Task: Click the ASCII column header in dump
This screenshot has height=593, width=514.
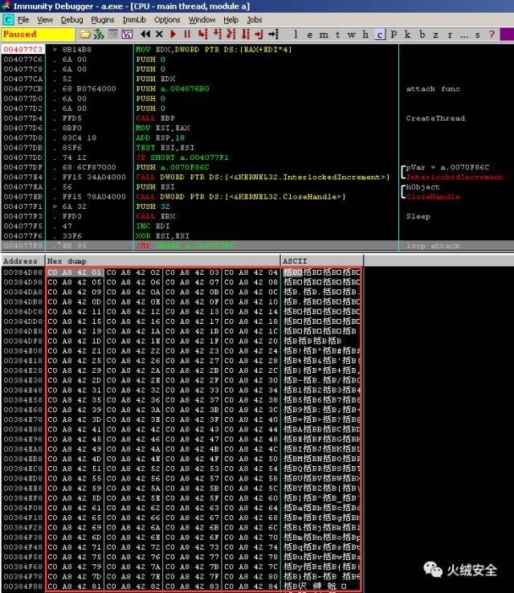Action: (x=322, y=261)
